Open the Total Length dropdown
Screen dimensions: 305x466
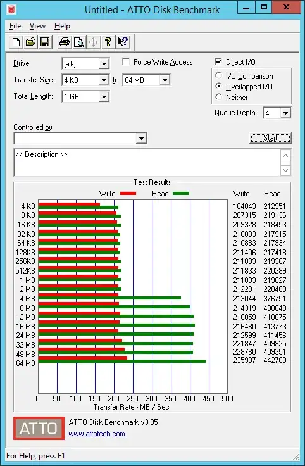coord(104,97)
